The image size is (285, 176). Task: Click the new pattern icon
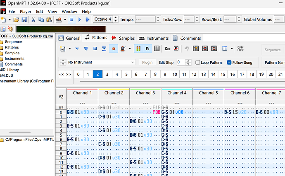click(63, 48)
